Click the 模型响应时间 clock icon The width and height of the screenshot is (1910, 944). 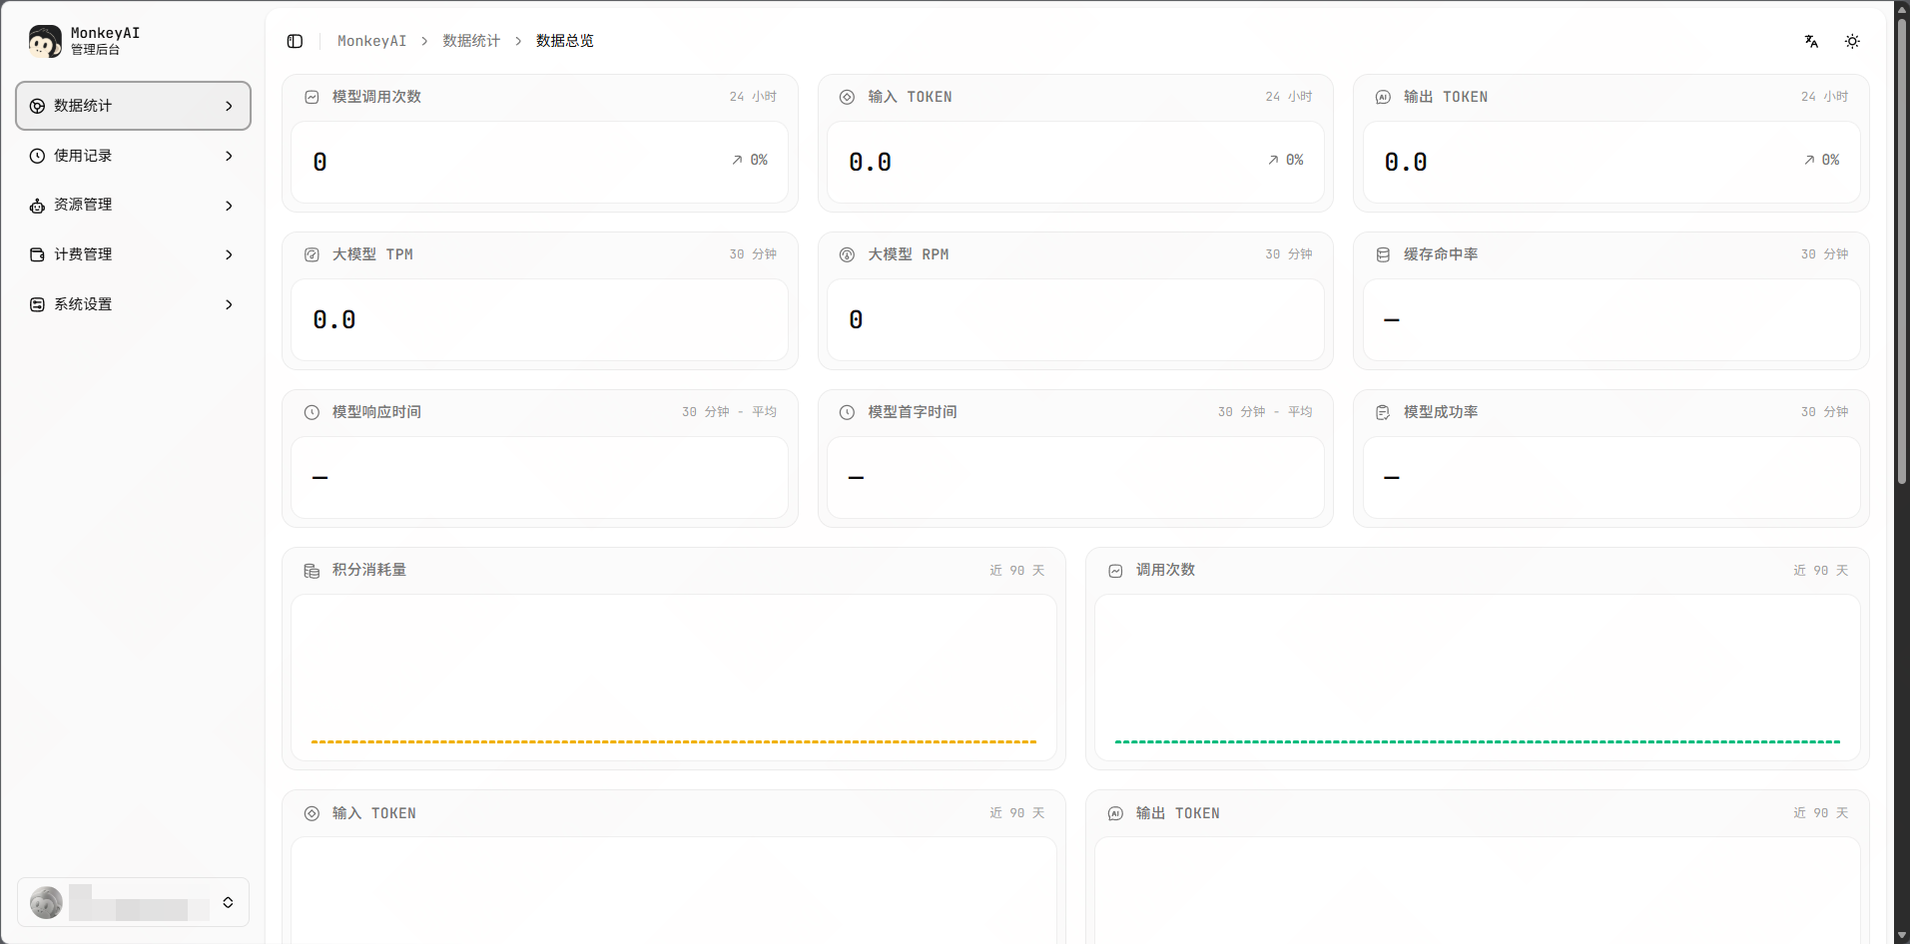(312, 412)
